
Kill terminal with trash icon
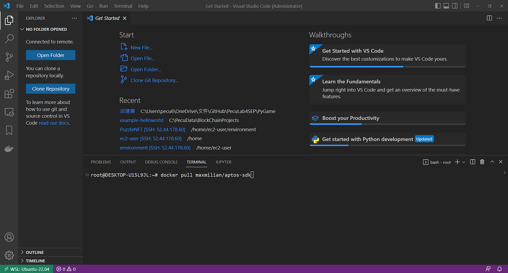coord(482,162)
